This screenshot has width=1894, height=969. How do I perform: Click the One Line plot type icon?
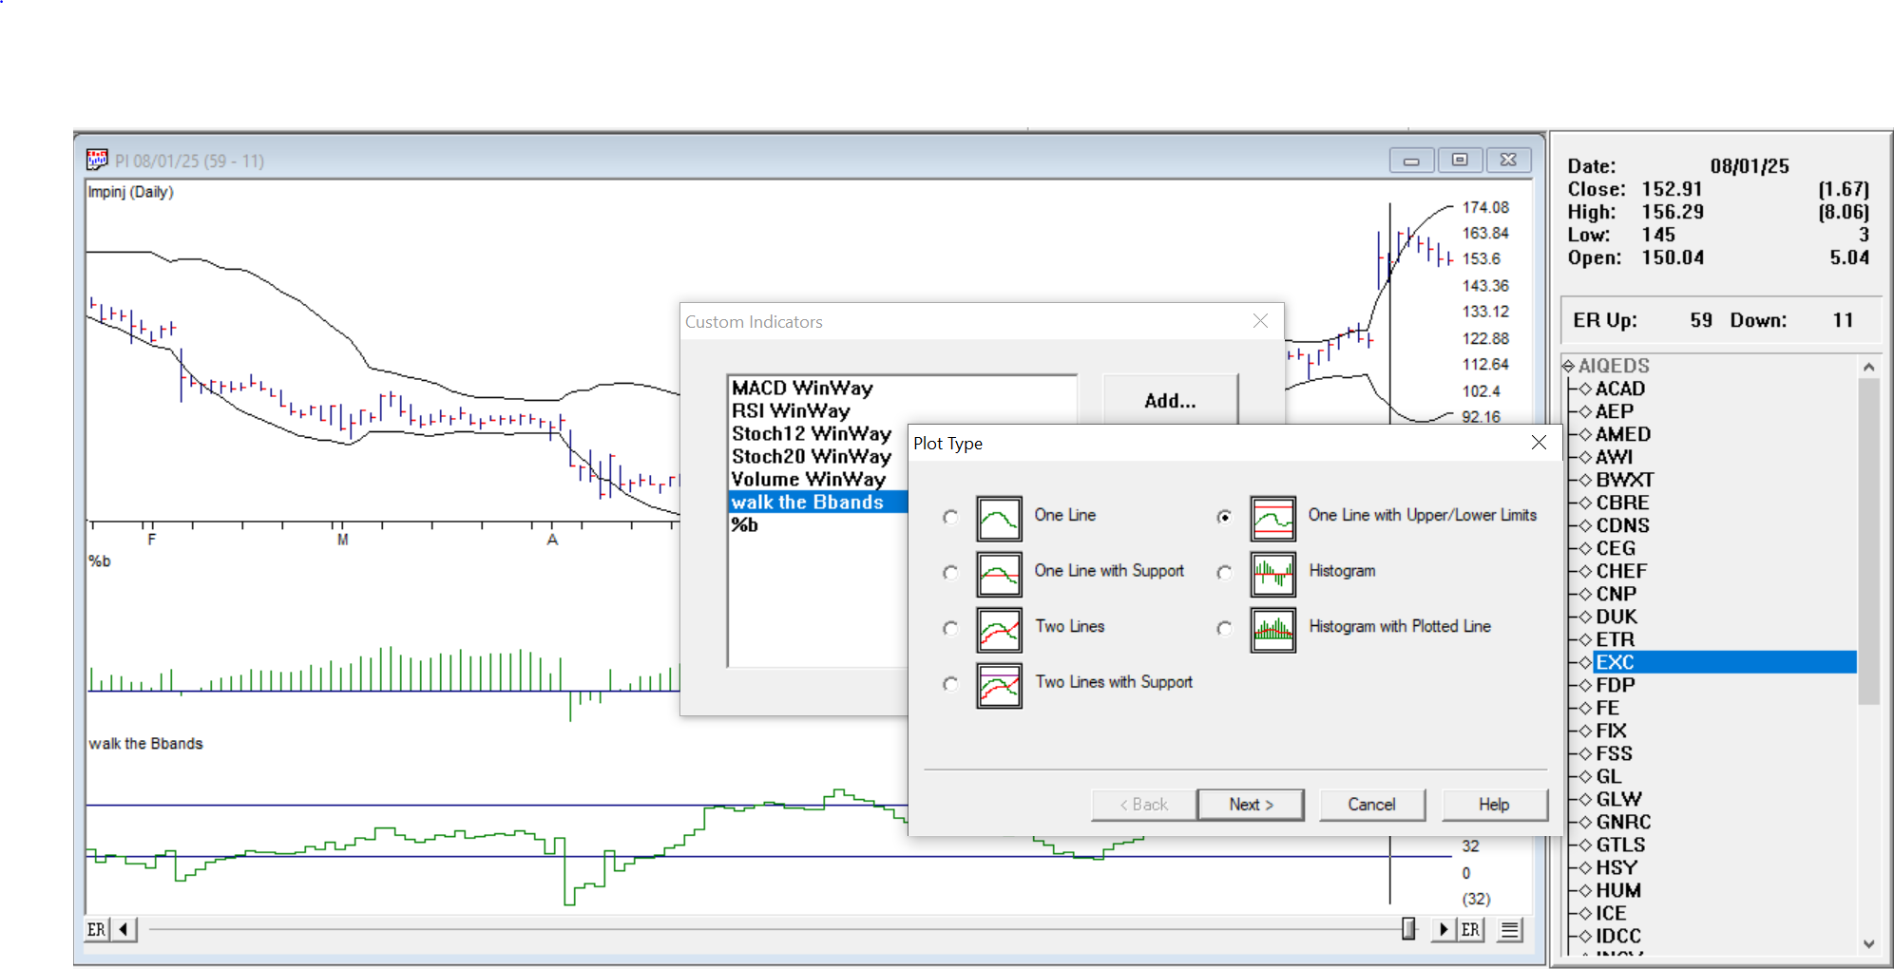pyautogui.click(x=999, y=519)
